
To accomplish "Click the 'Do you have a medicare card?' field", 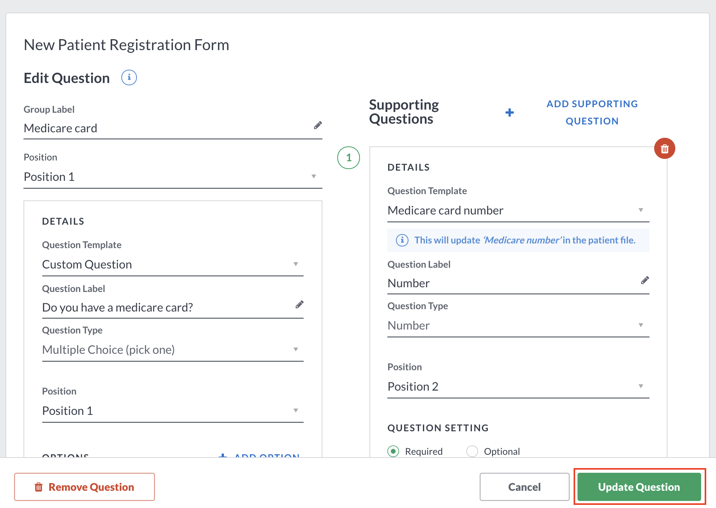I will click(x=173, y=308).
